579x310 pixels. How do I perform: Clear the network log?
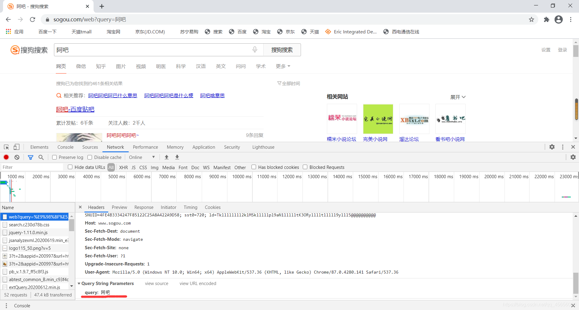tap(17, 157)
